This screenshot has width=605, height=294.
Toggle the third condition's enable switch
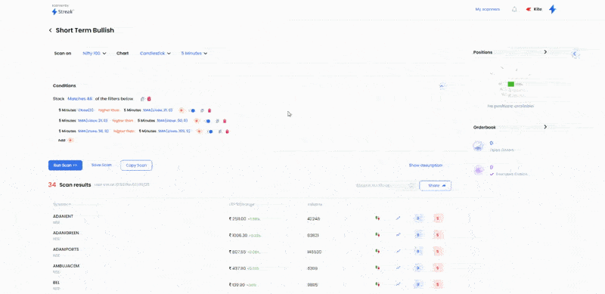click(209, 132)
